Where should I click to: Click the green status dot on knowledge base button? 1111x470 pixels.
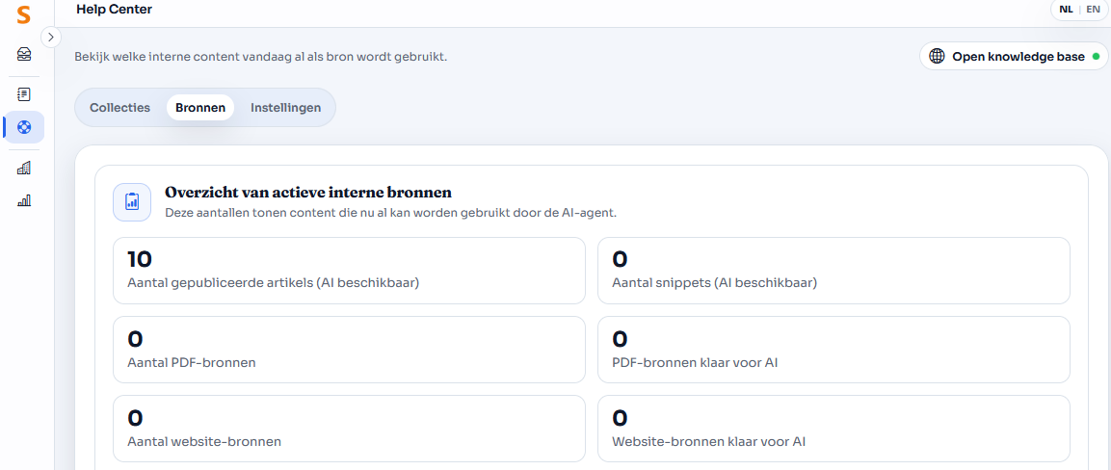[x=1096, y=57]
